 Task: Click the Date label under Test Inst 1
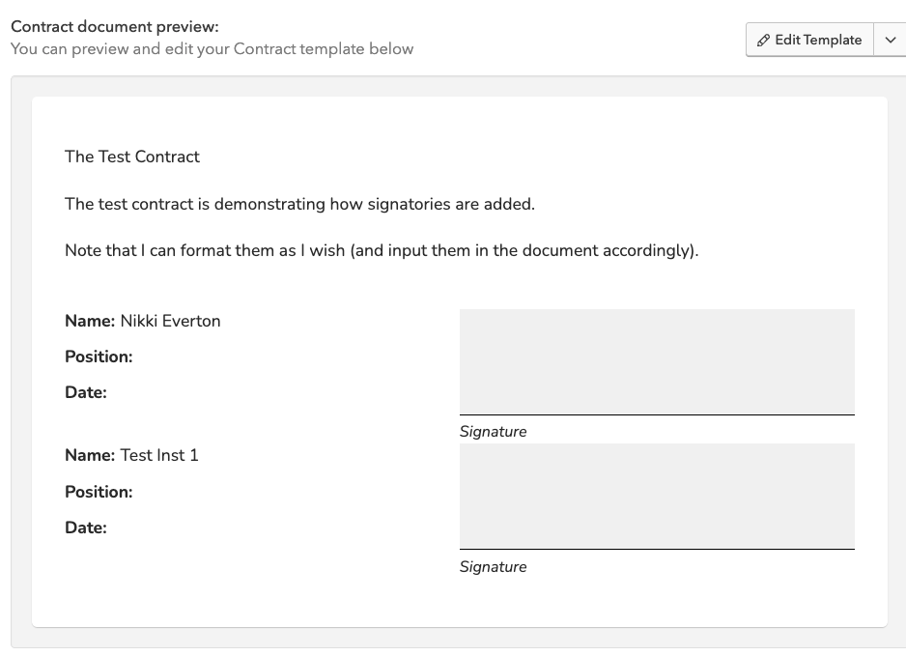click(86, 528)
